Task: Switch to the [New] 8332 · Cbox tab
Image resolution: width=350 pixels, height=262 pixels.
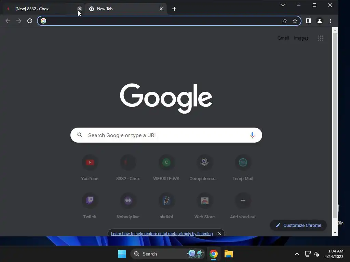Action: point(42,9)
